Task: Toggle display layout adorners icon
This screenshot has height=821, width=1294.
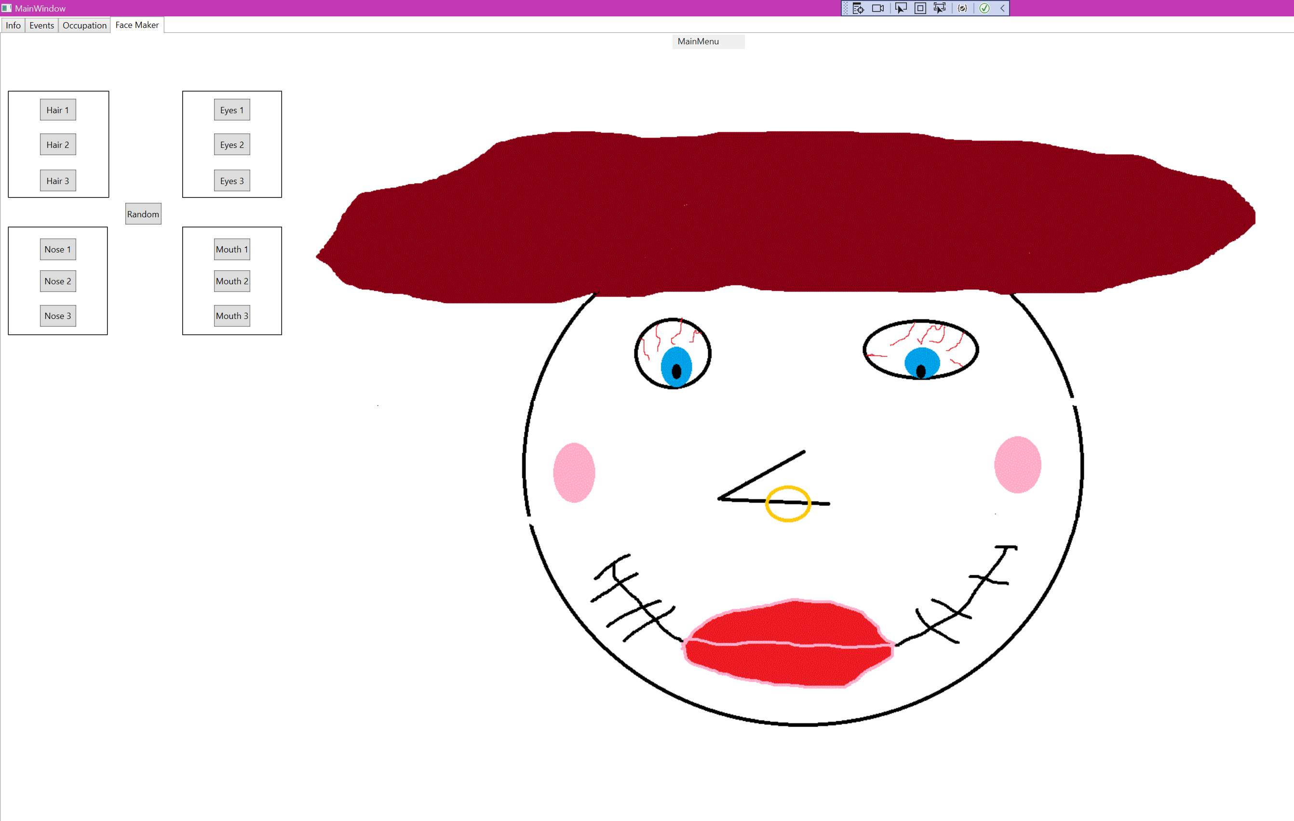Action: pyautogui.click(x=920, y=8)
